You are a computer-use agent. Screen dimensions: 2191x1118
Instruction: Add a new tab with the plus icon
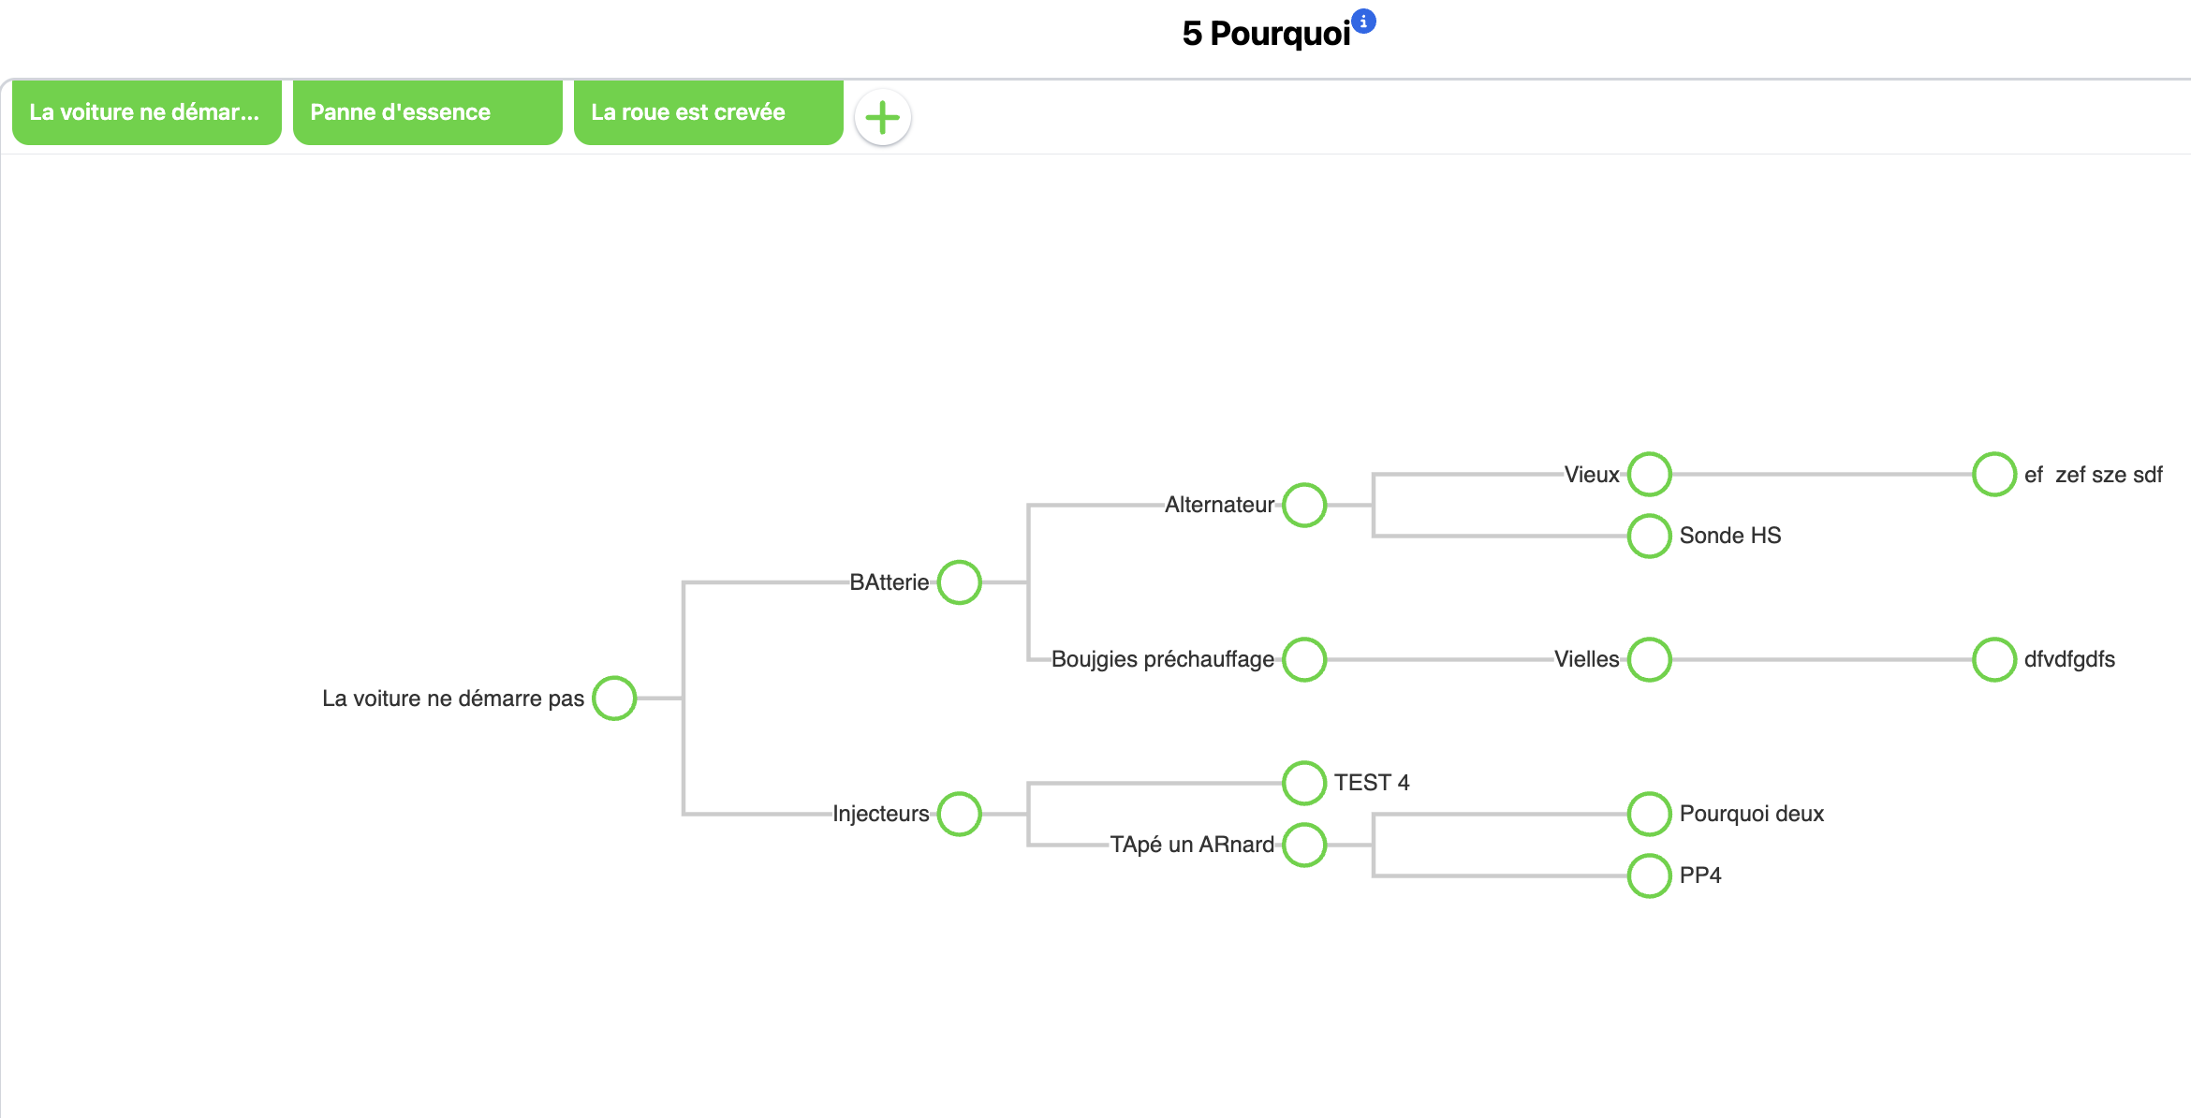point(882,118)
